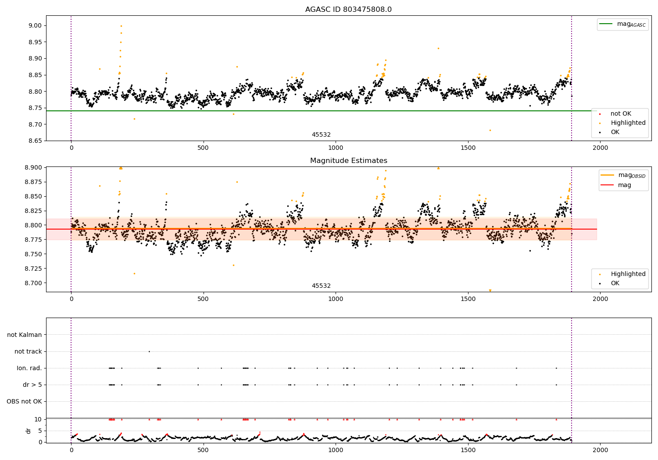Click the 8.900 y-axis tick label
This screenshot has height=460, width=658.
pos(34,167)
